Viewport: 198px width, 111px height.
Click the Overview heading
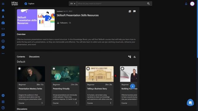pyautogui.click(x=21, y=34)
